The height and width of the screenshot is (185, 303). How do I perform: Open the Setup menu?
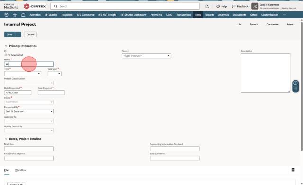254,15
